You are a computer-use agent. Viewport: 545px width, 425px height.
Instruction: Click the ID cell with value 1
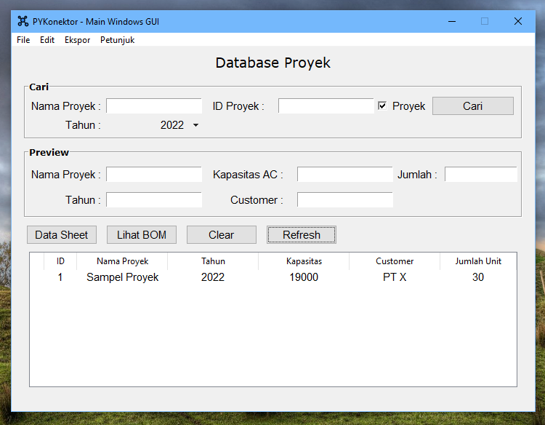60,277
